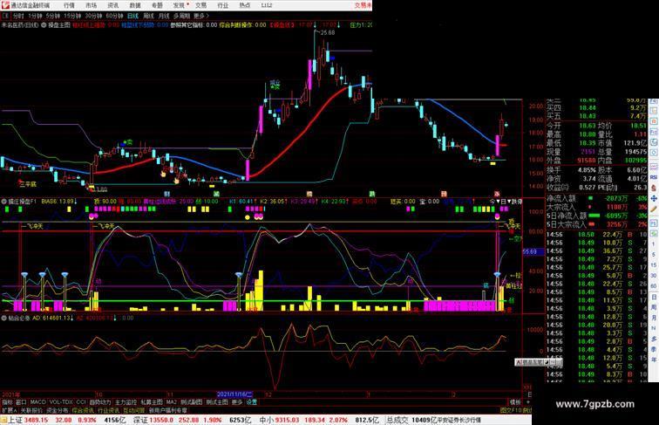This screenshot has width=659, height=425.
Task: Click the round icon beside 钻合必杀
Action: pyautogui.click(x=4, y=318)
